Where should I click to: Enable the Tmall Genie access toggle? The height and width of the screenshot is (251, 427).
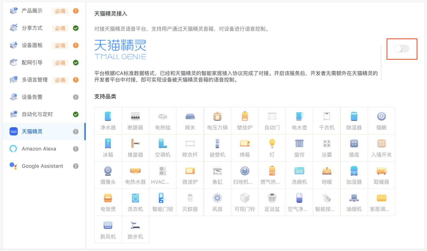point(402,49)
